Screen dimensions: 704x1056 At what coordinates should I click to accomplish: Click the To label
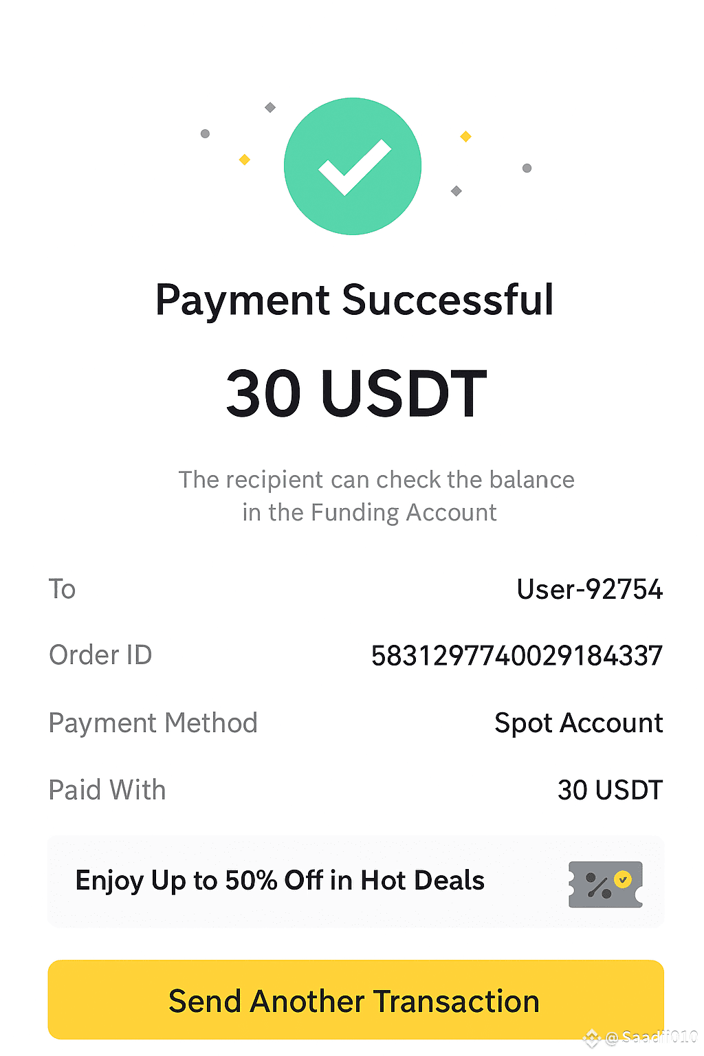pyautogui.click(x=62, y=589)
